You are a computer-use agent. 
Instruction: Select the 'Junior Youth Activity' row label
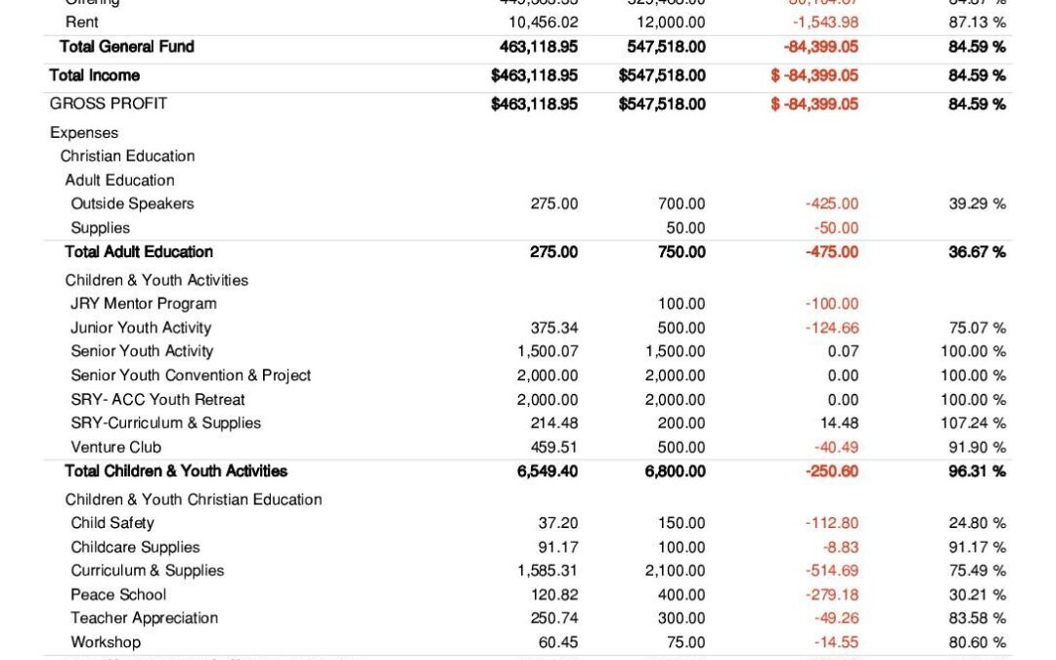(x=141, y=328)
